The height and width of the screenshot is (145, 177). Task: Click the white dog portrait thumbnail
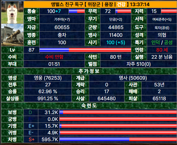pos(12,13)
